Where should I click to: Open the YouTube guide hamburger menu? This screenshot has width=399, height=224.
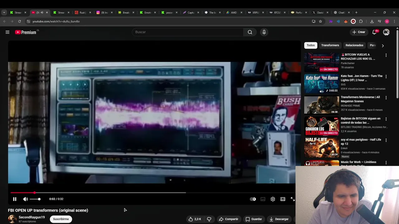click(7, 32)
